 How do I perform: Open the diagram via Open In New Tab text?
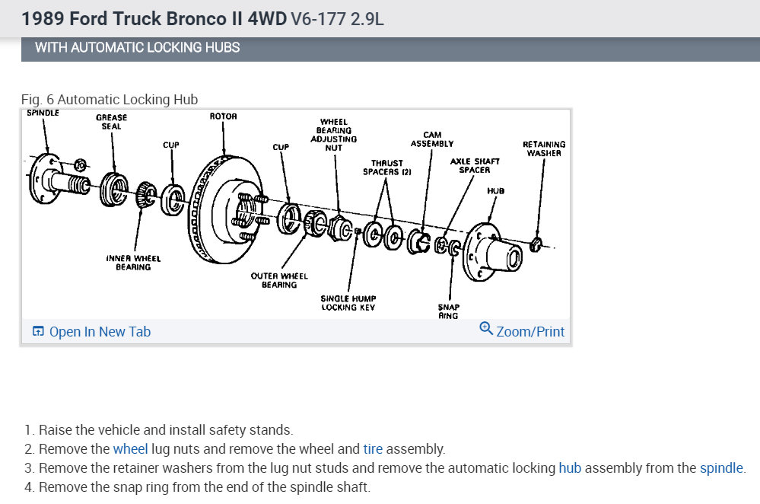(100, 332)
